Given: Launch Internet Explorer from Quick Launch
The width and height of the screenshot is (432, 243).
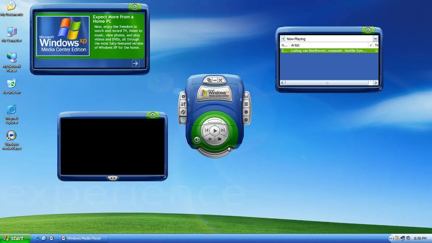Looking at the screenshot, I should 37,238.
